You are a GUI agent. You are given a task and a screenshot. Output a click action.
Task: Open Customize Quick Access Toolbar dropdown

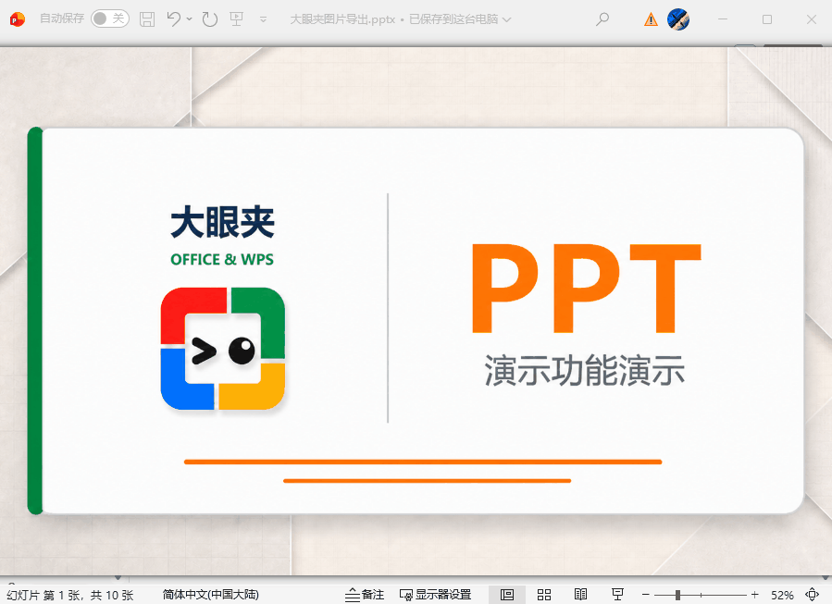coord(263,19)
